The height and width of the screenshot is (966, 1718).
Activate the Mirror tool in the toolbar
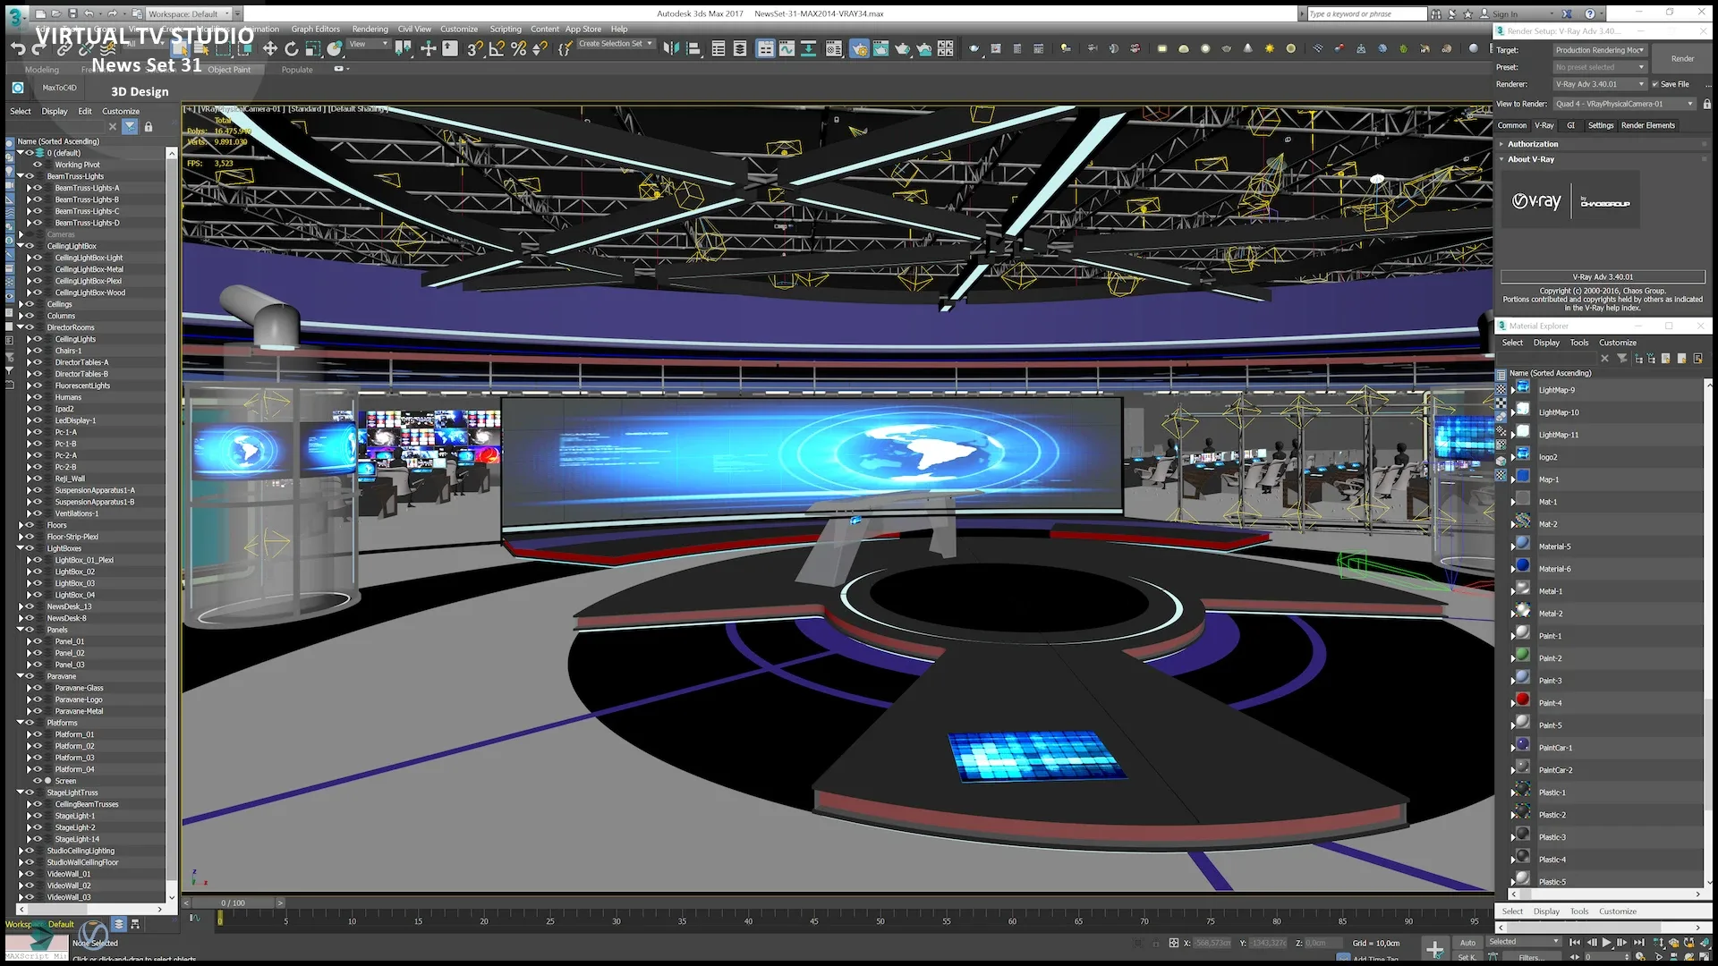click(x=671, y=49)
